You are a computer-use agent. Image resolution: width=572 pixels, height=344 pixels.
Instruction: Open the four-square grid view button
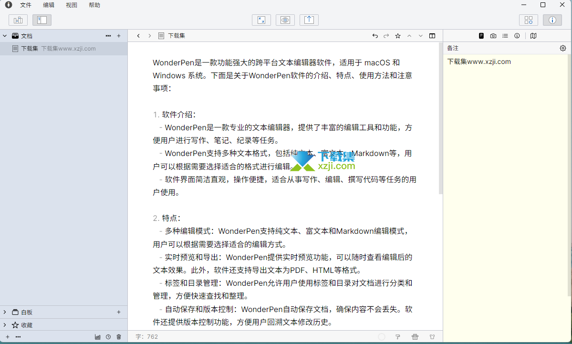coord(529,20)
